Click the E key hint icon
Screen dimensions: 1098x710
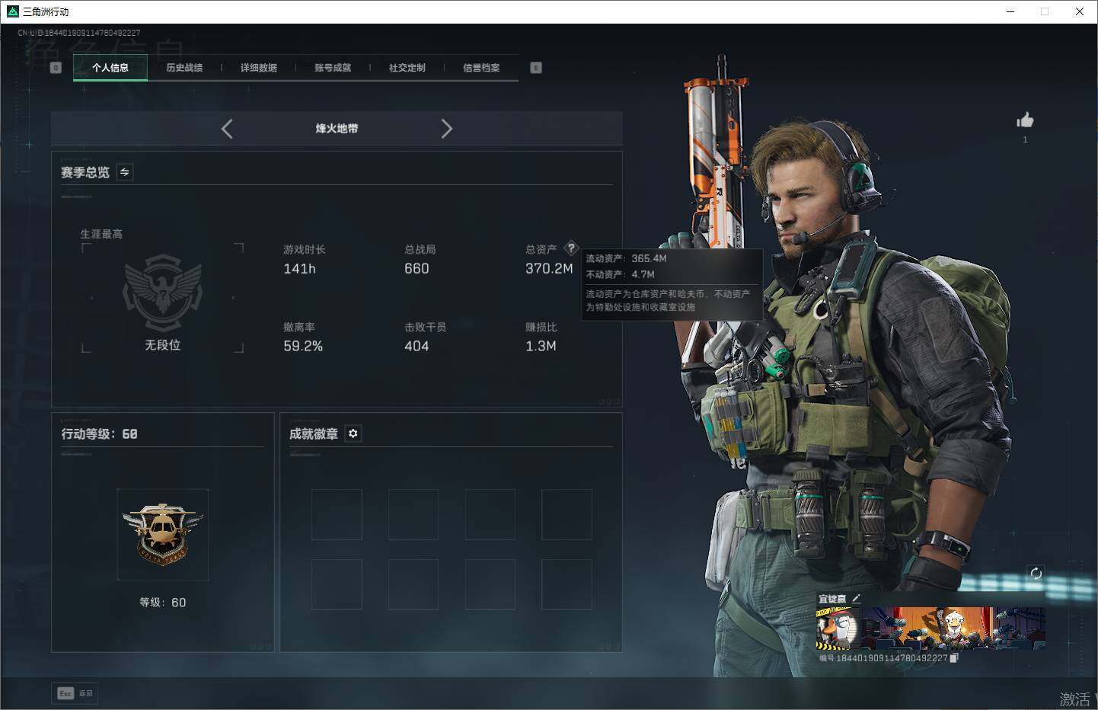[x=536, y=68]
